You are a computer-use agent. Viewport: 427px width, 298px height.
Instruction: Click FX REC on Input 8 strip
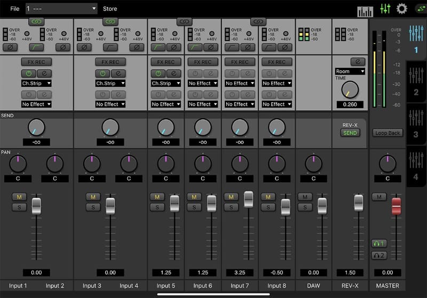click(x=276, y=62)
